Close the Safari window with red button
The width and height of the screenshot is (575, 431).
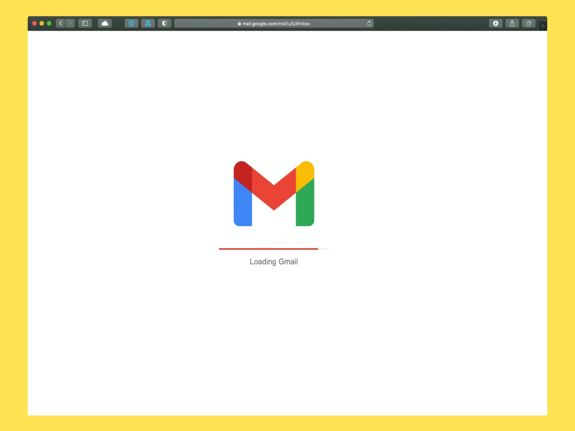34,23
